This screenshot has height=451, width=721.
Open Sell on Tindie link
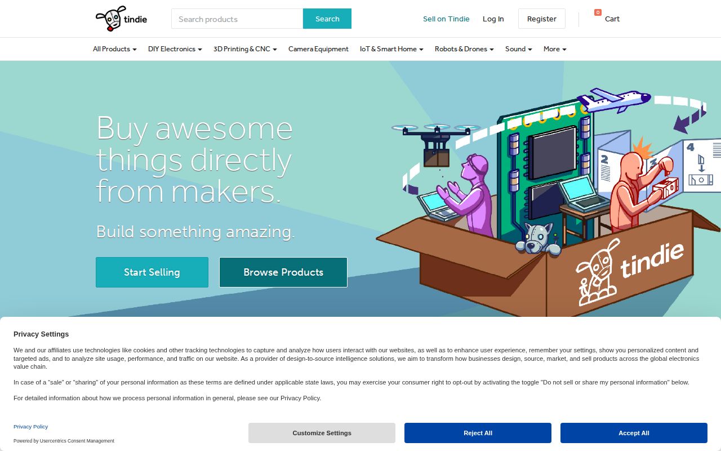446,19
